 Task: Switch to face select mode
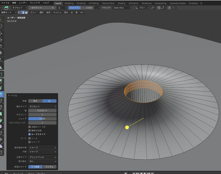coord(26,12)
